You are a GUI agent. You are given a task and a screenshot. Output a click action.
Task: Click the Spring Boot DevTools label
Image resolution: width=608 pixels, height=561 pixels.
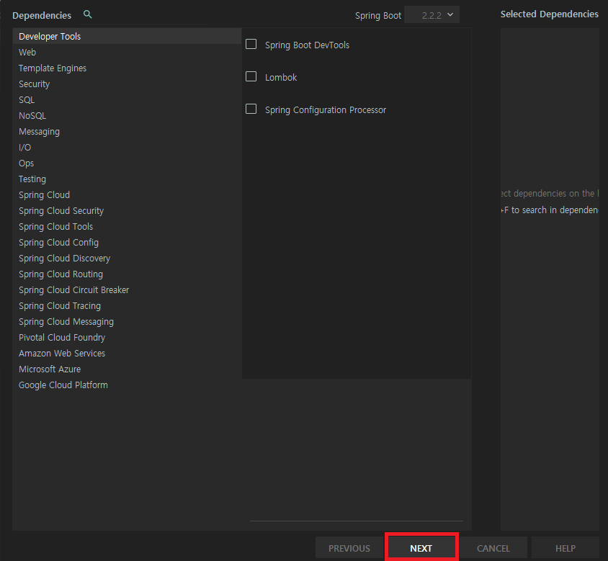coord(307,45)
